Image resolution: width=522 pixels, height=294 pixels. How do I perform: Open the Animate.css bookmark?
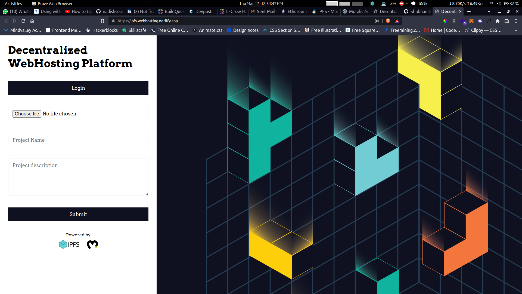(207, 30)
